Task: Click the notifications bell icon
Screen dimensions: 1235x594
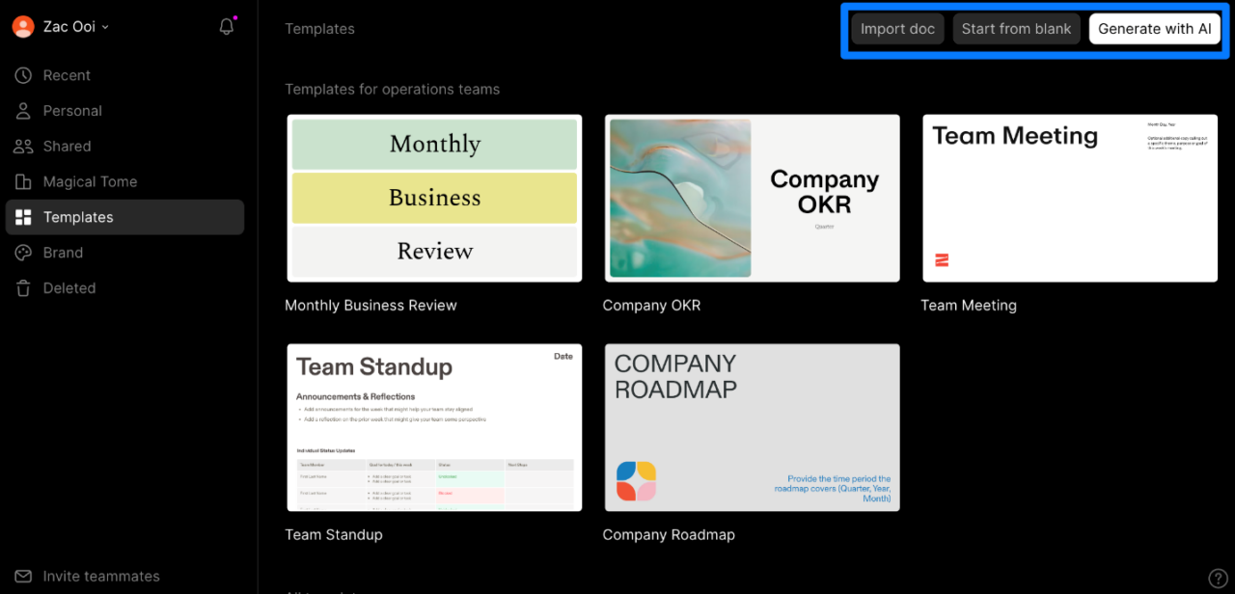Action: [x=227, y=27]
